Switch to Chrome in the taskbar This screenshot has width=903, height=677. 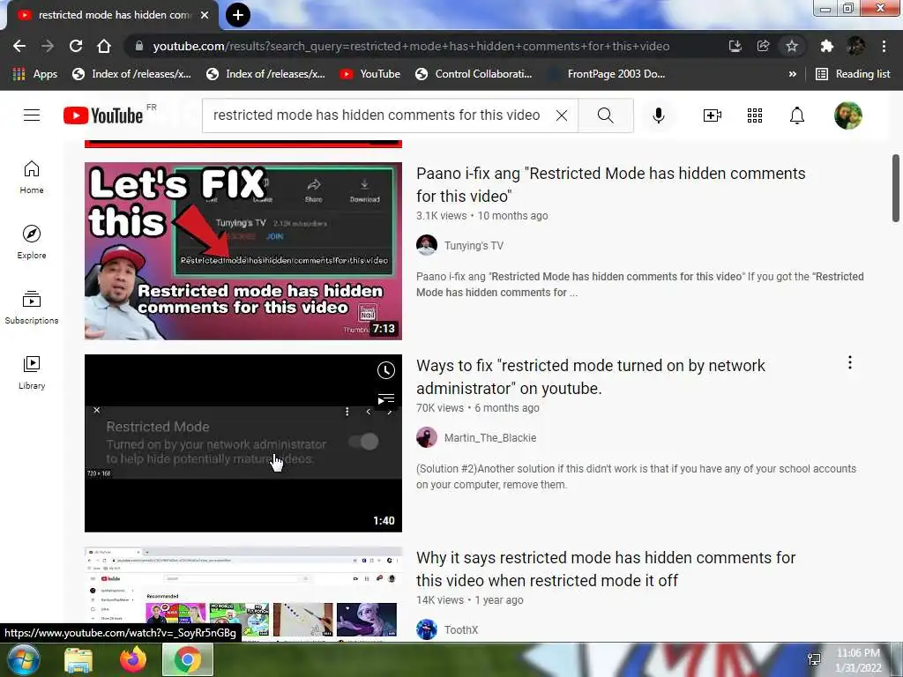188,659
